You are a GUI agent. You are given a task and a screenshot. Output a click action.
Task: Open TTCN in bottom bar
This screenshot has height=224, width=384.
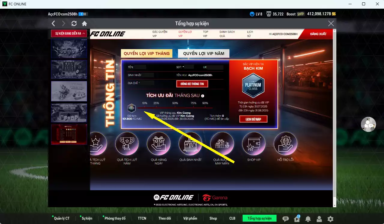click(142, 218)
